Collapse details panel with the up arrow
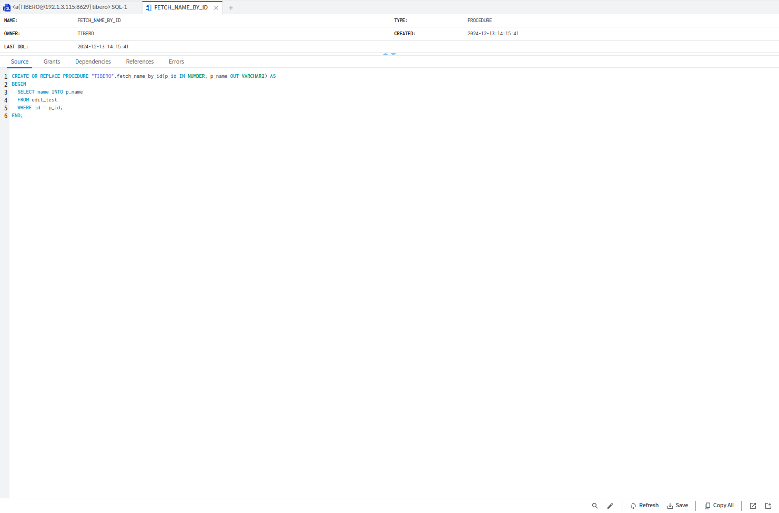This screenshot has width=779, height=513. [386, 54]
